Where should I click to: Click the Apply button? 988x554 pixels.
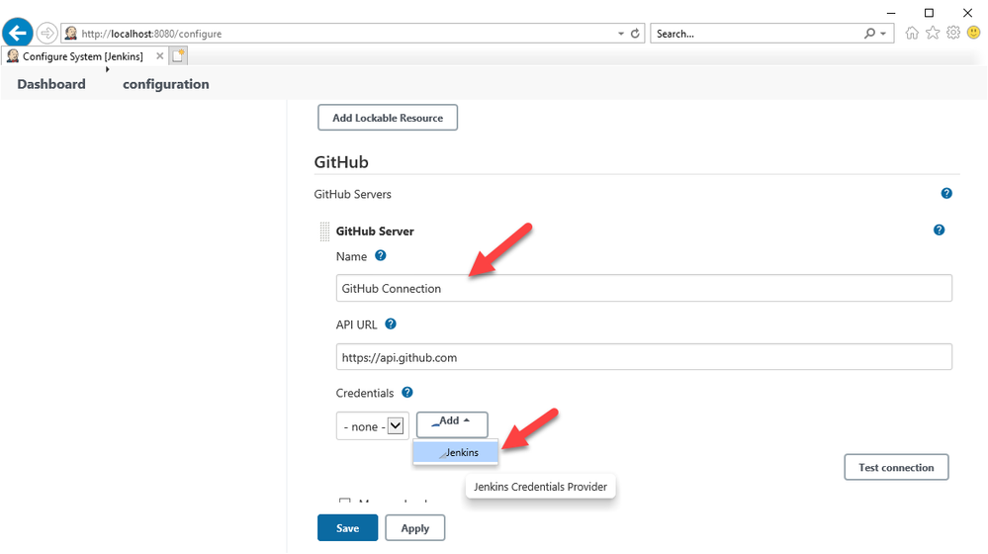[x=415, y=528]
